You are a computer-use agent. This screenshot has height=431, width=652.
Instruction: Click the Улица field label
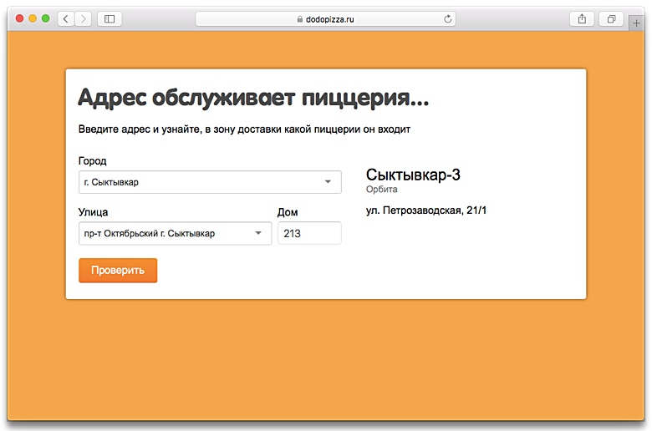coord(93,212)
